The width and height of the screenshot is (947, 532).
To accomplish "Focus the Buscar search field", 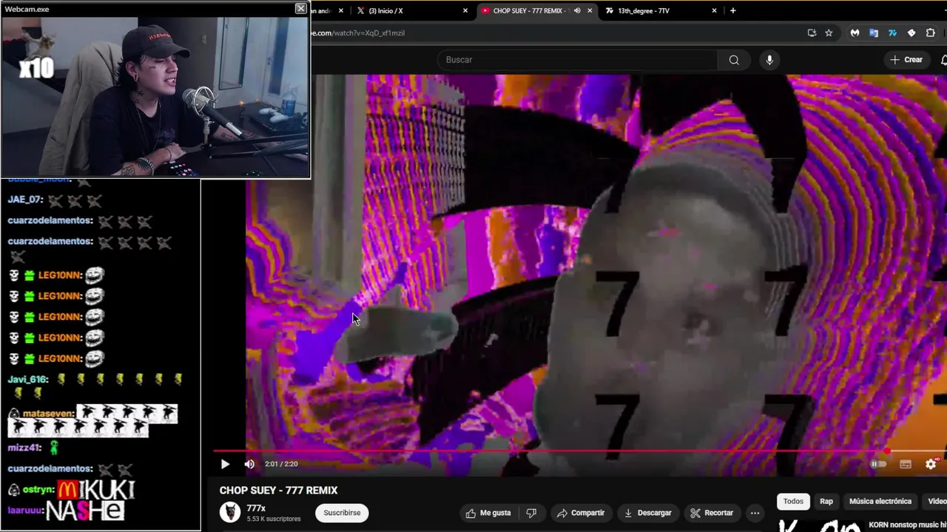I will click(x=577, y=60).
